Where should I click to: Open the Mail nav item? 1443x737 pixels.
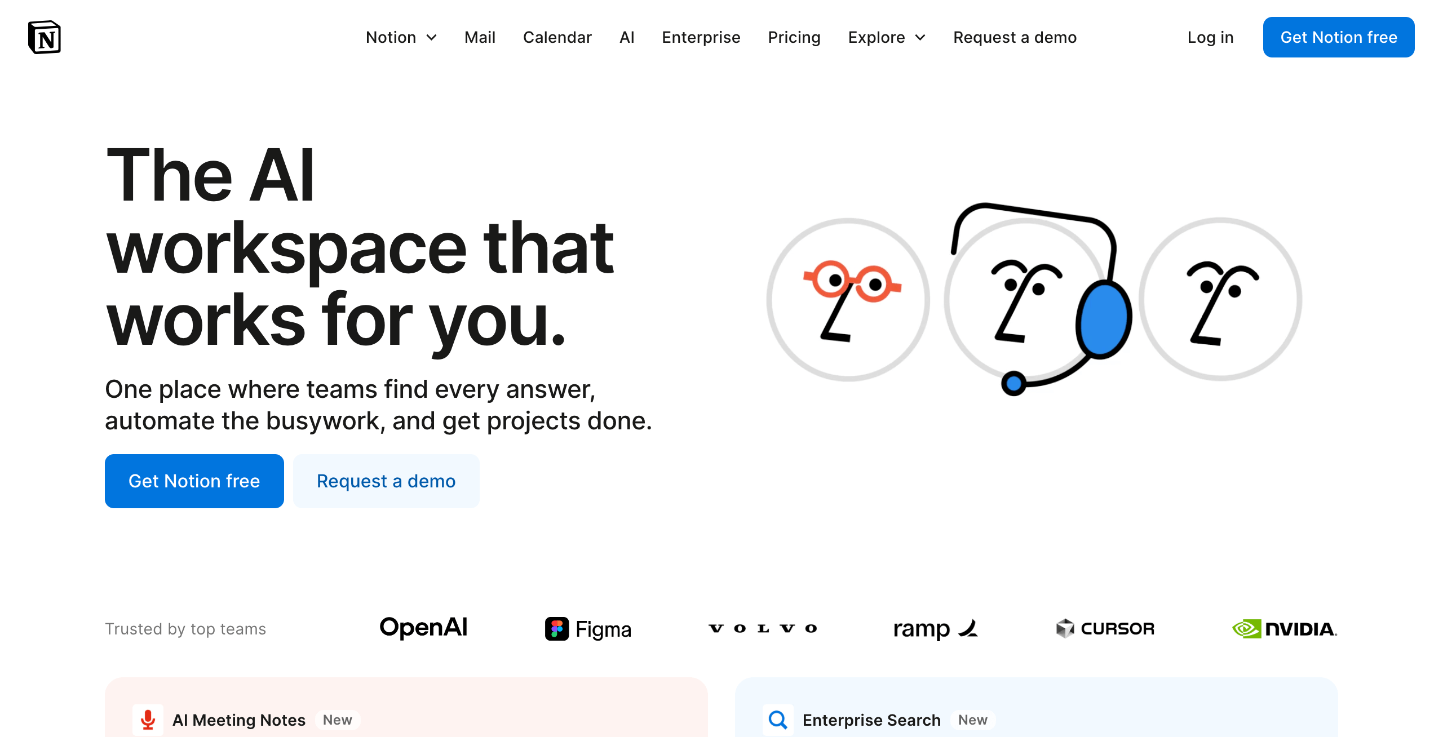(480, 37)
